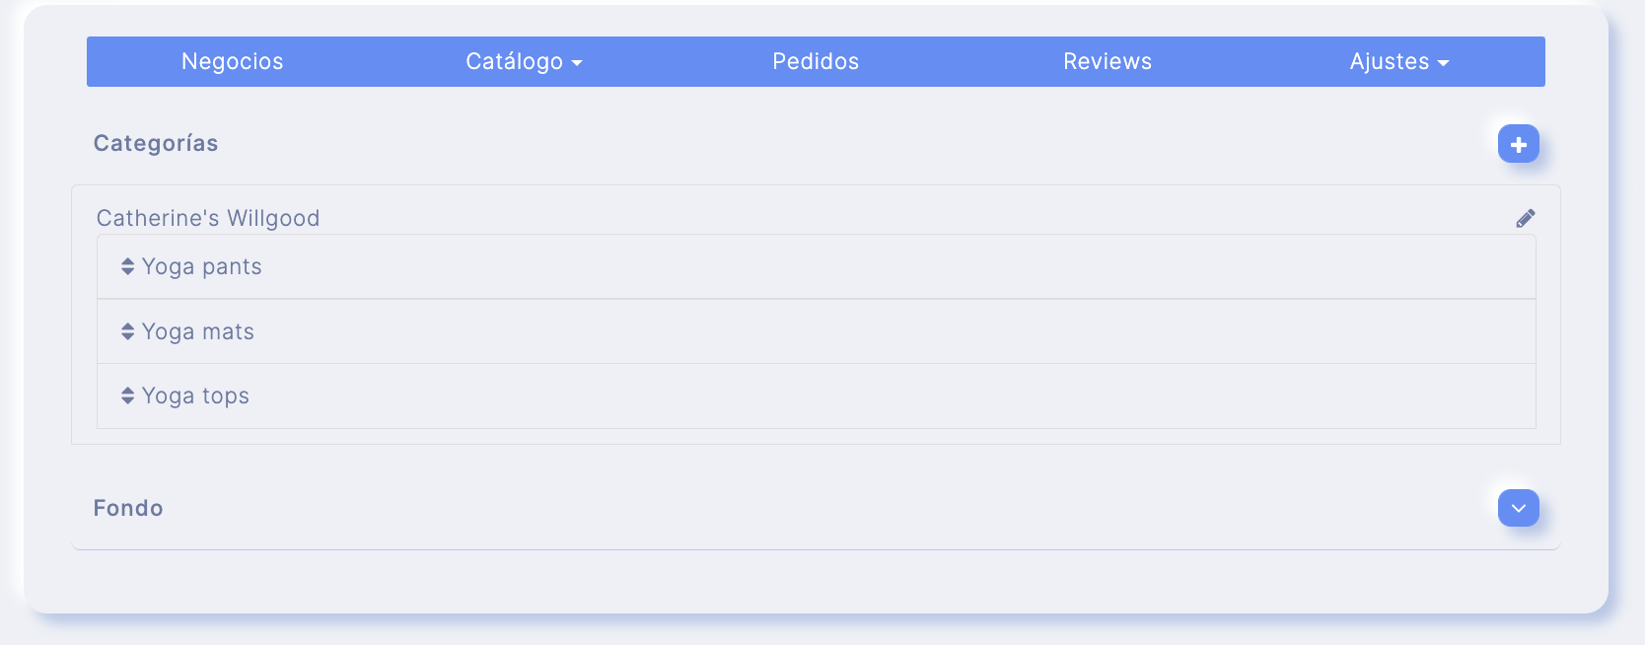This screenshot has height=645, width=1645.
Task: Select the Yoga pants category row
Action: [x=817, y=266]
